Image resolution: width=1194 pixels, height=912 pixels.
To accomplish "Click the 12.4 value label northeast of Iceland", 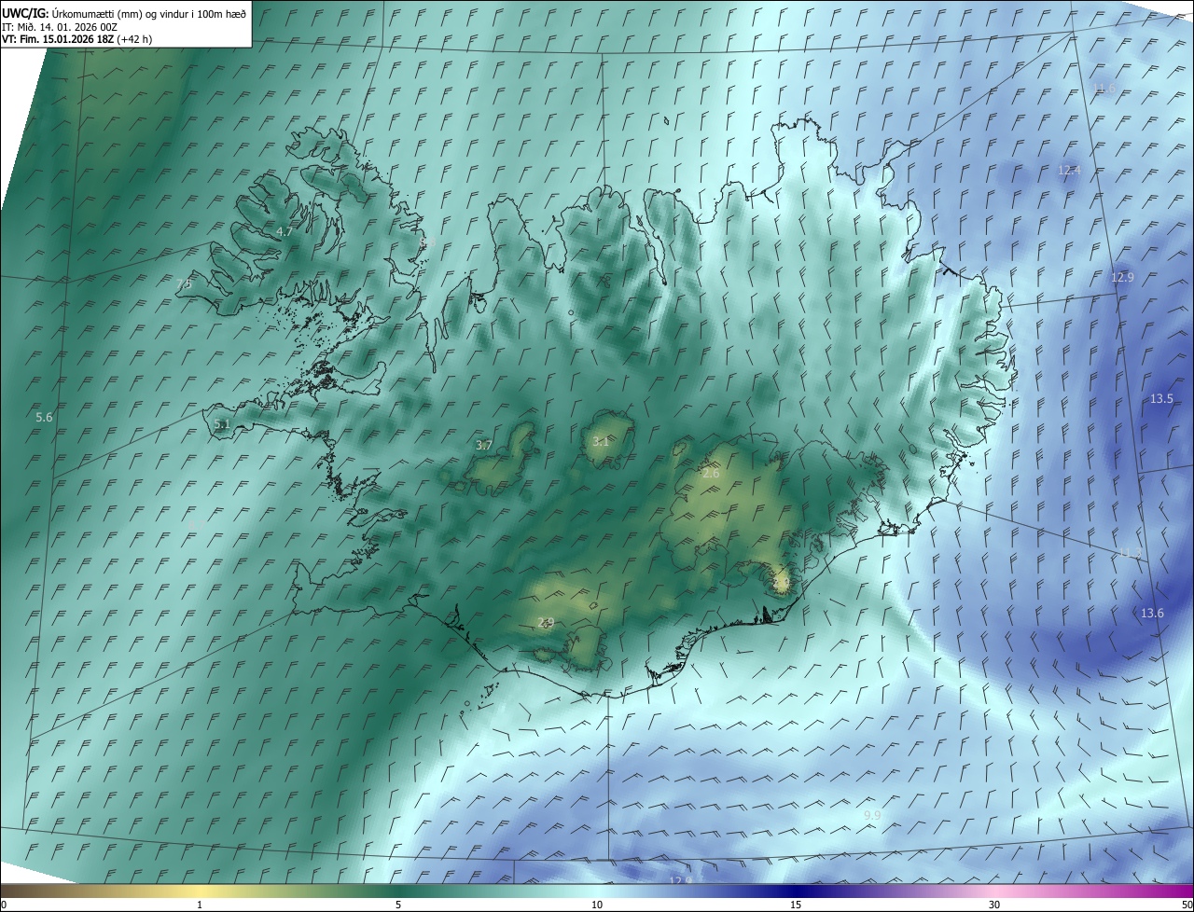I will pyautogui.click(x=1069, y=170).
